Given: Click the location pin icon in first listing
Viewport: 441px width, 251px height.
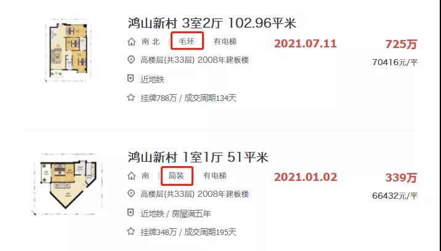Looking at the screenshot, I should click(131, 60).
